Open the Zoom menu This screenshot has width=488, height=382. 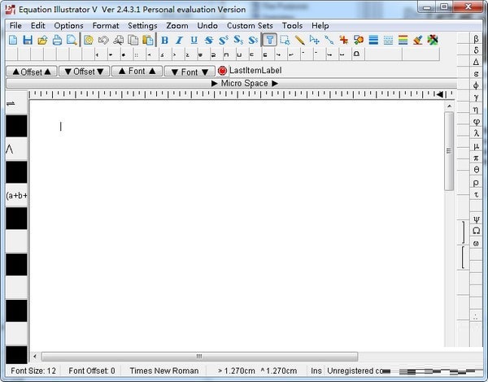tap(177, 26)
